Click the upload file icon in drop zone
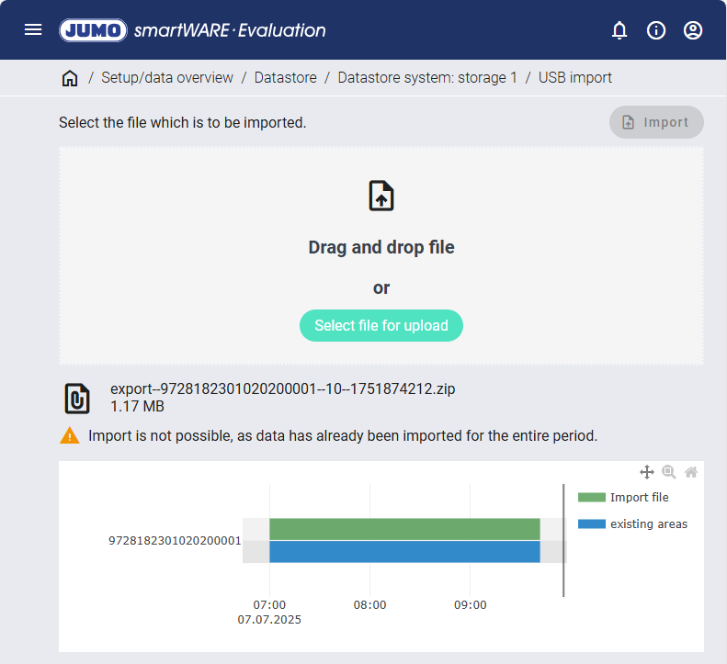 tap(381, 197)
